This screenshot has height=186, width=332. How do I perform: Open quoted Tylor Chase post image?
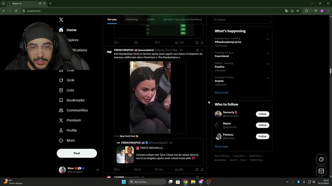[x=125, y=155]
